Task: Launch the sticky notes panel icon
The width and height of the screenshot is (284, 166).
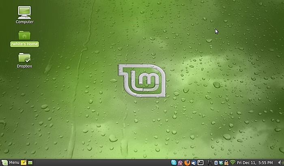Action: pos(24,163)
